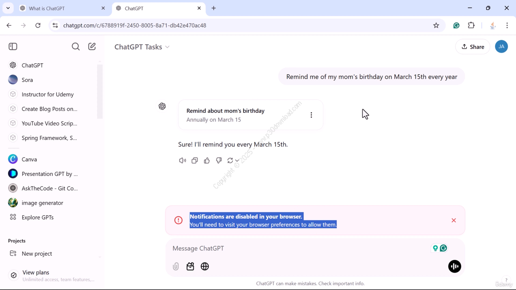The image size is (516, 290).
Task: Open the Create Blog Posts GPT
Action: 52,109
